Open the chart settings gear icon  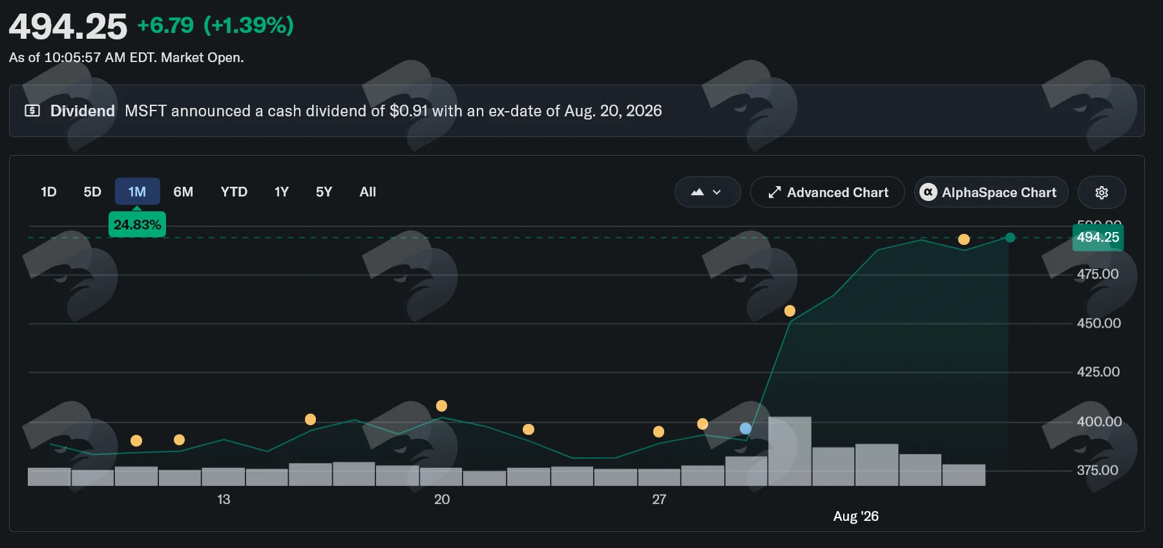pyautogui.click(x=1102, y=193)
